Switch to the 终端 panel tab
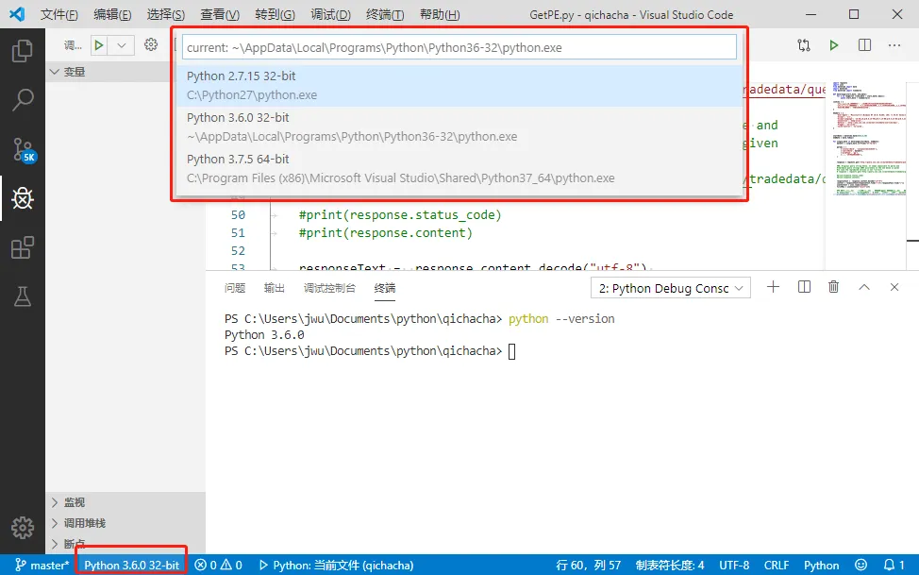 [385, 288]
